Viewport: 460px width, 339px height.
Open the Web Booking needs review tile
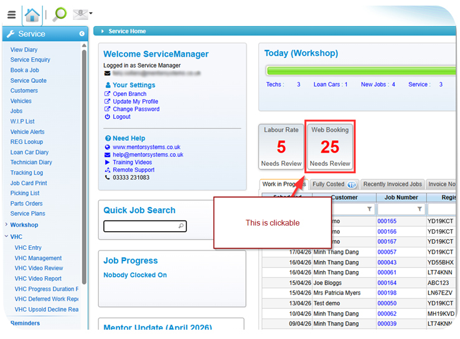click(330, 146)
